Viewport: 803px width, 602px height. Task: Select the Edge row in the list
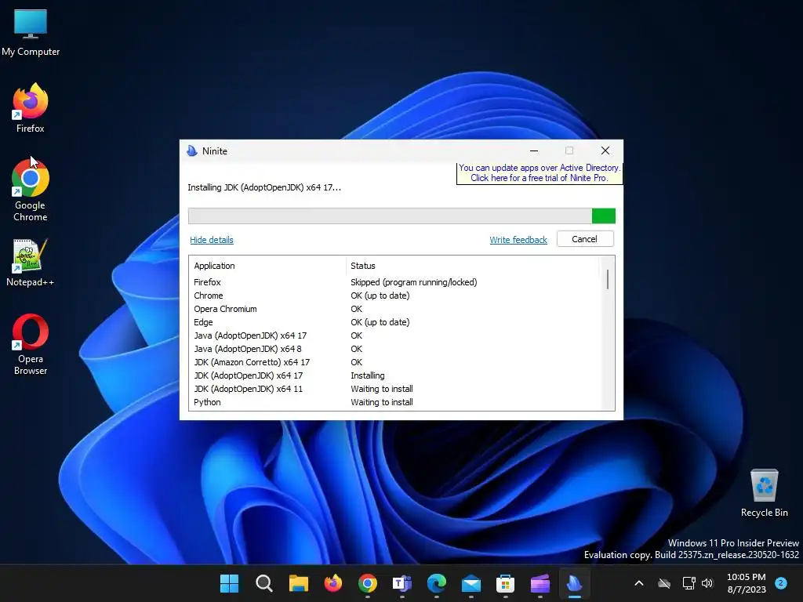pos(394,322)
